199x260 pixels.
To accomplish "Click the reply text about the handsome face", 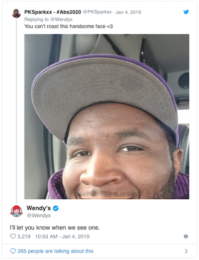I will [x=69, y=26].
